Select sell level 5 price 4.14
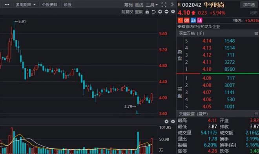 pyautogui.click(x=207, y=41)
